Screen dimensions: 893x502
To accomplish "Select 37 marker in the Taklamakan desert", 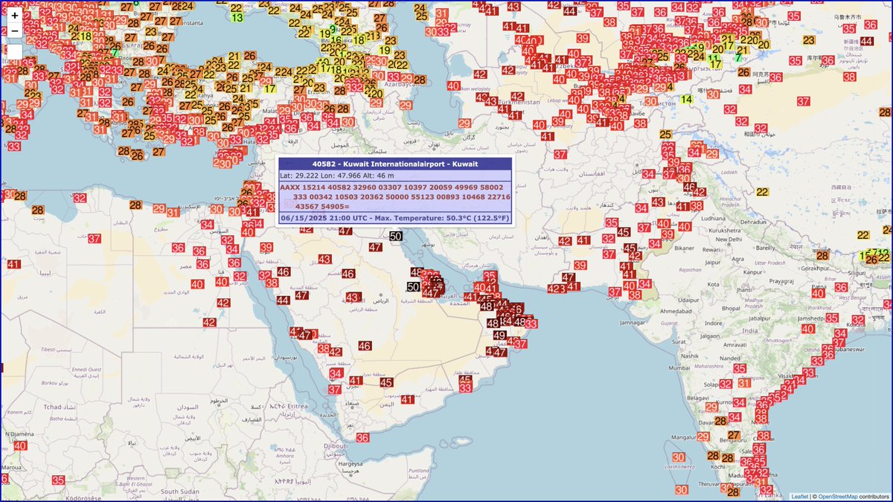I will (803, 100).
